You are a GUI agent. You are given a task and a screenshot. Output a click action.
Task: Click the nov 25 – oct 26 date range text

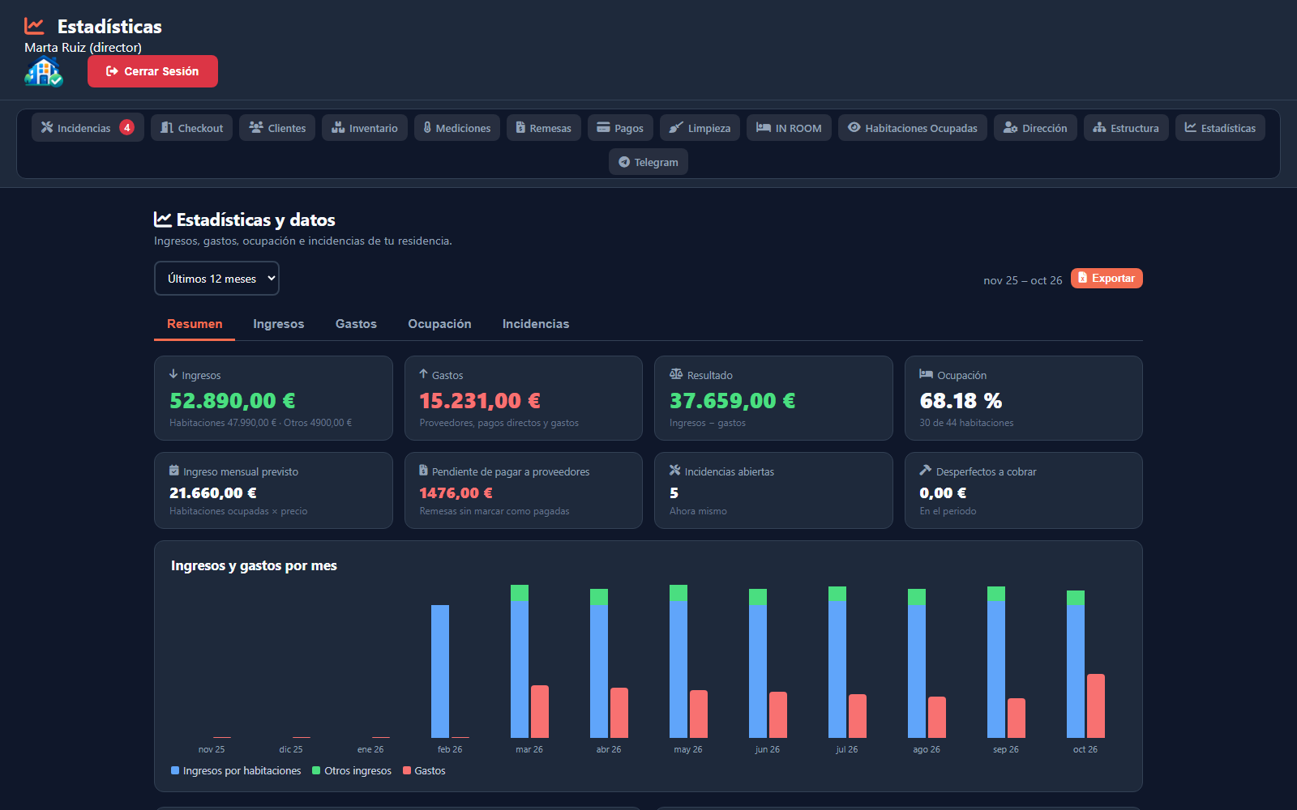coord(1023,280)
